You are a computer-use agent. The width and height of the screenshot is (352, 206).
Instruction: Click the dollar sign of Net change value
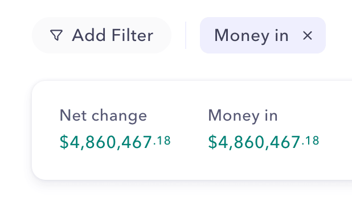coord(64,142)
